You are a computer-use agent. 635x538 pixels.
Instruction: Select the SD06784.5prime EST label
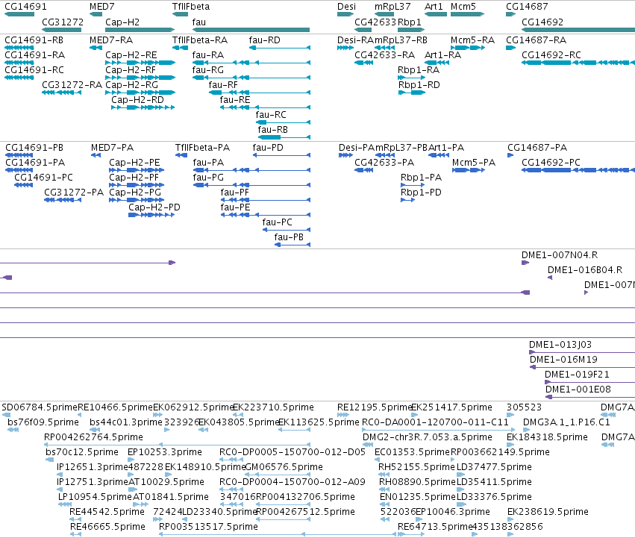tap(40, 407)
